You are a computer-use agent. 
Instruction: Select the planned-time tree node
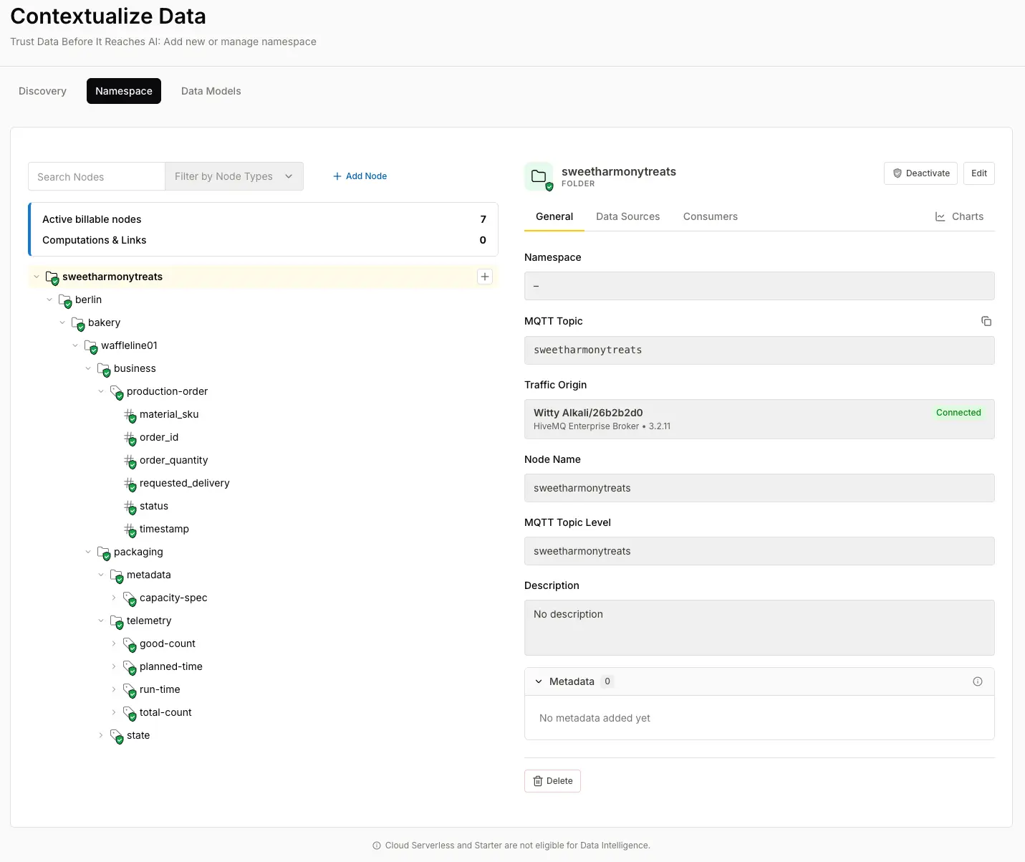pos(171,666)
